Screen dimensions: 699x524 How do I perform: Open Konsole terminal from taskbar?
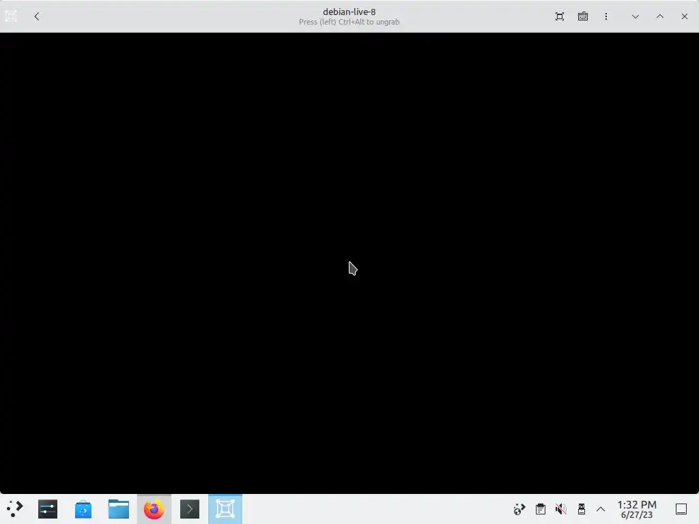(x=190, y=509)
